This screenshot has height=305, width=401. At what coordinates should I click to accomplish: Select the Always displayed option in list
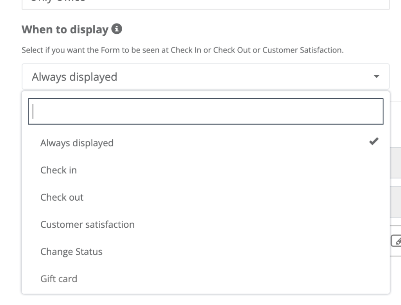(x=206, y=143)
